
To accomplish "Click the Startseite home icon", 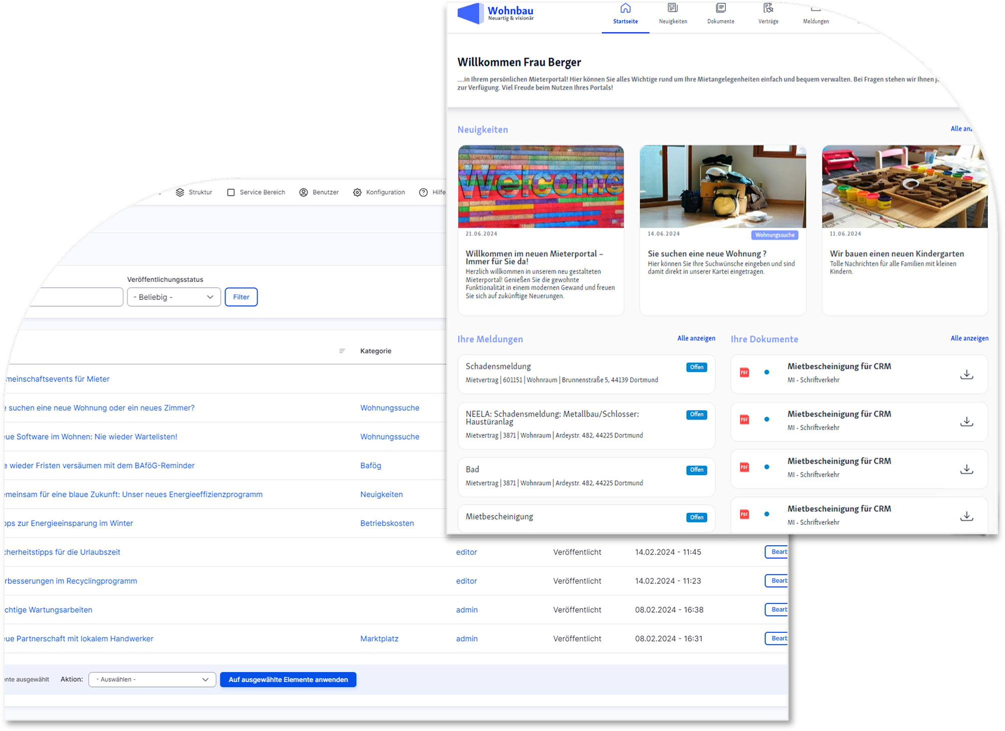I will (x=625, y=9).
